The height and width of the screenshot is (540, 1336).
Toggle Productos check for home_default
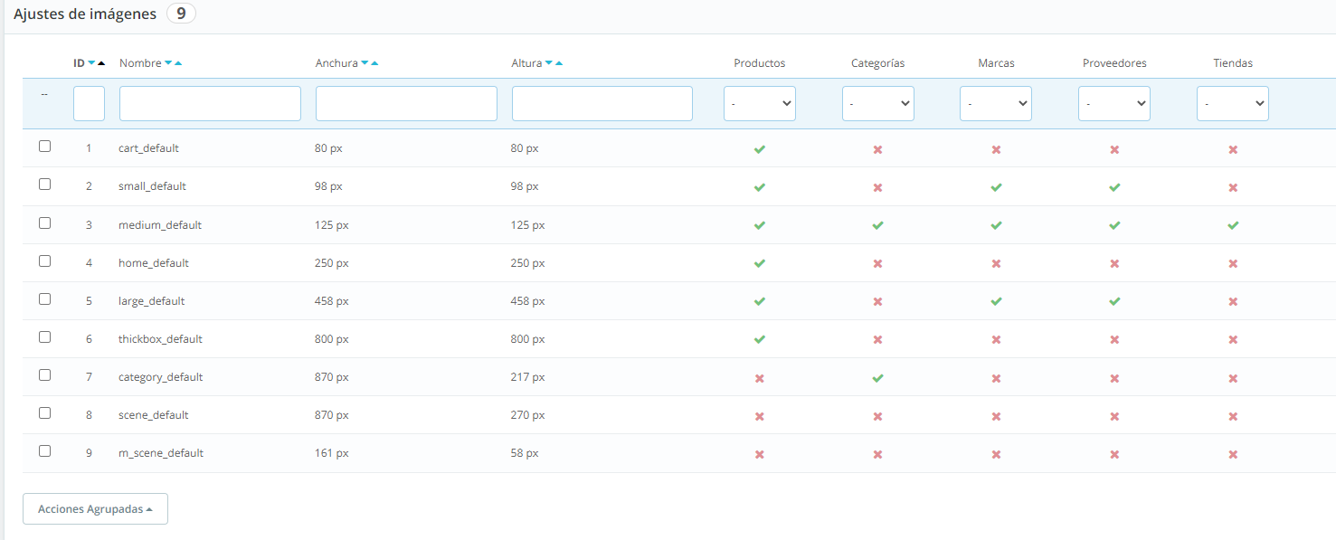tap(760, 263)
